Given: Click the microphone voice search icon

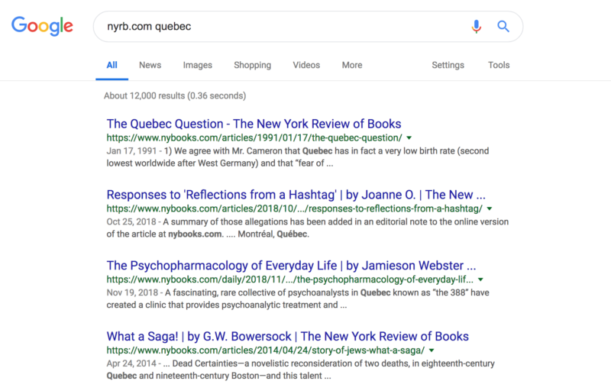Looking at the screenshot, I should tap(476, 27).
